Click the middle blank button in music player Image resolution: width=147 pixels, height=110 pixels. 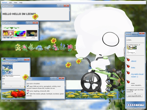pyautogui.click(x=16, y=87)
